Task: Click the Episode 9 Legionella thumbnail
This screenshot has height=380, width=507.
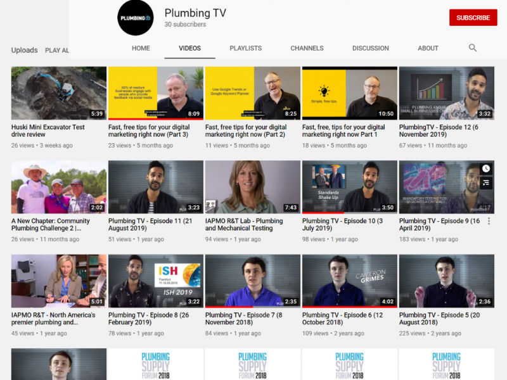Action: pyautogui.click(x=447, y=187)
